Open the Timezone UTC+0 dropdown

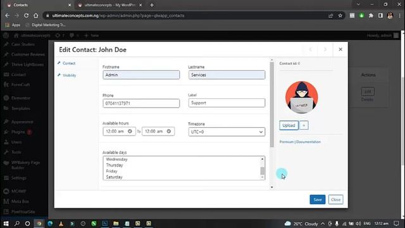pos(227,132)
